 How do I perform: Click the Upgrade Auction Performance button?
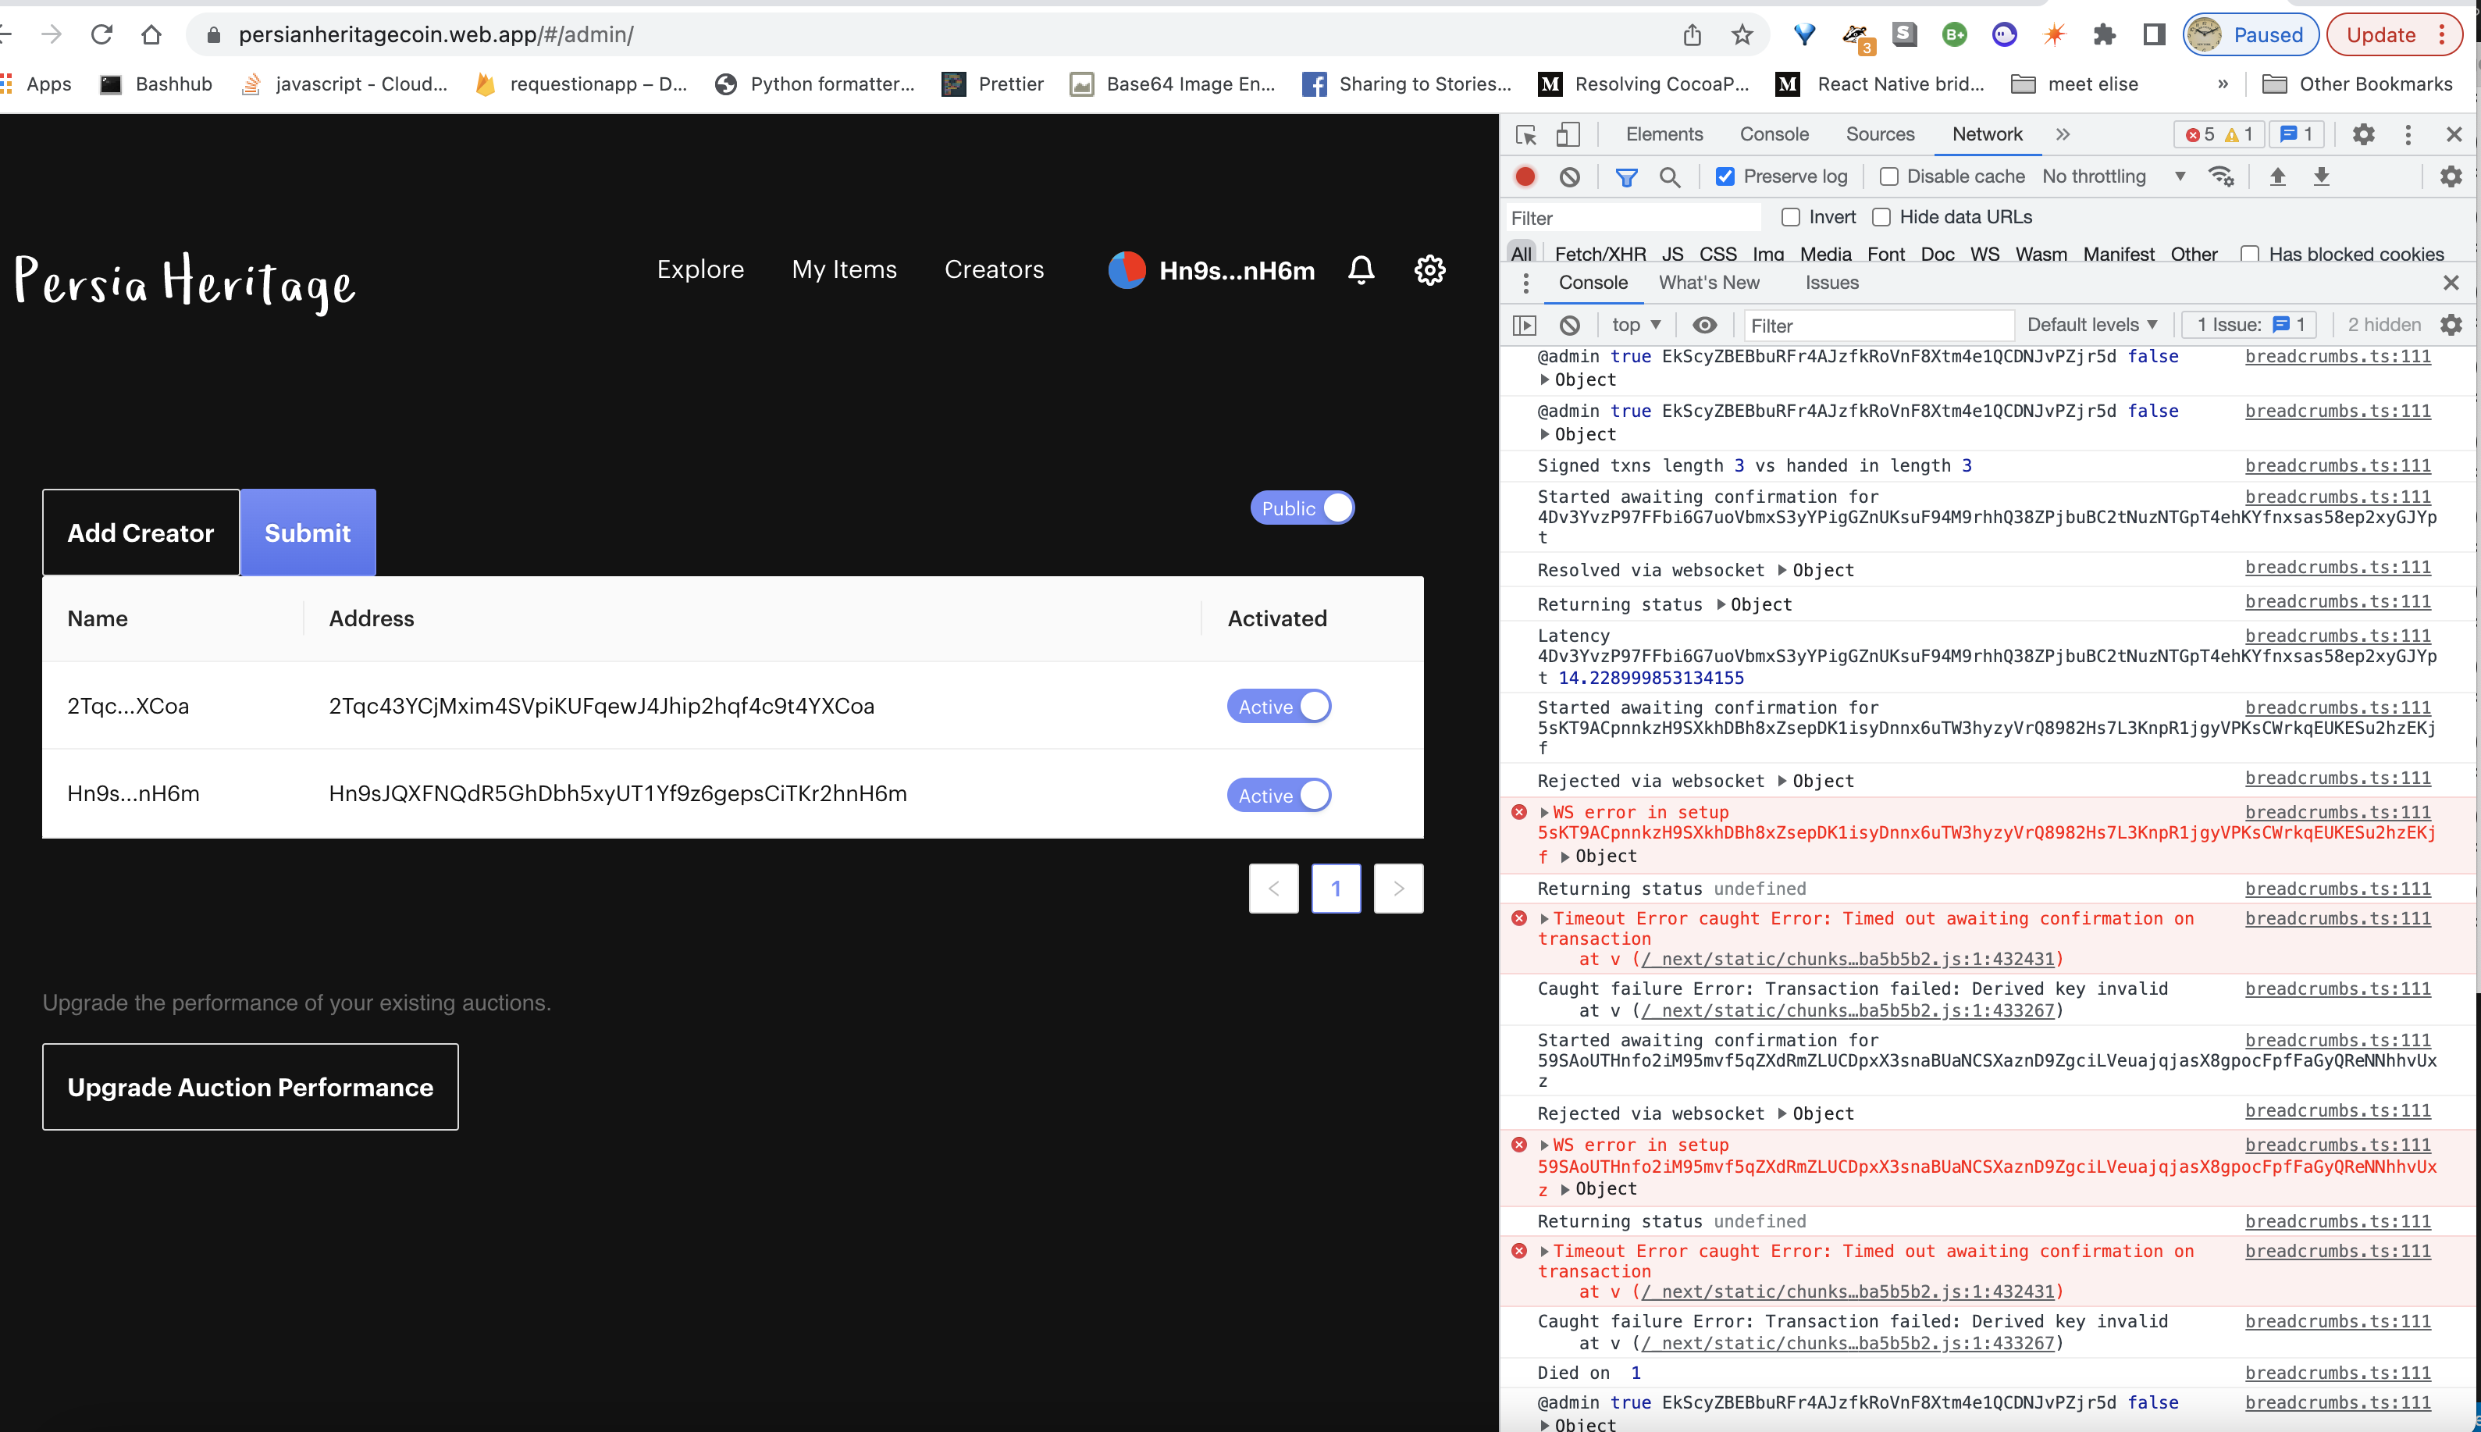[x=250, y=1087]
